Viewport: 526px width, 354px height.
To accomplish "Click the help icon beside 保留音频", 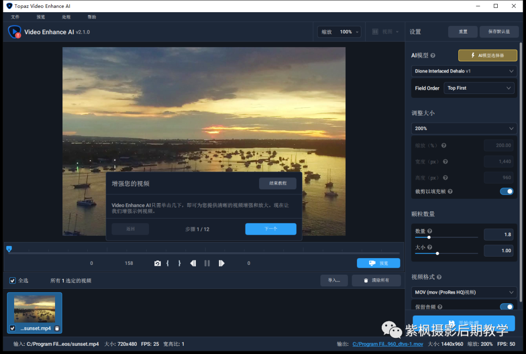I will pos(440,307).
